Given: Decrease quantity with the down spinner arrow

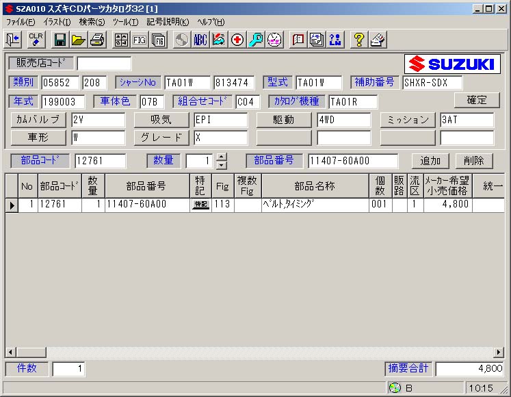Looking at the screenshot, I should click(x=221, y=165).
